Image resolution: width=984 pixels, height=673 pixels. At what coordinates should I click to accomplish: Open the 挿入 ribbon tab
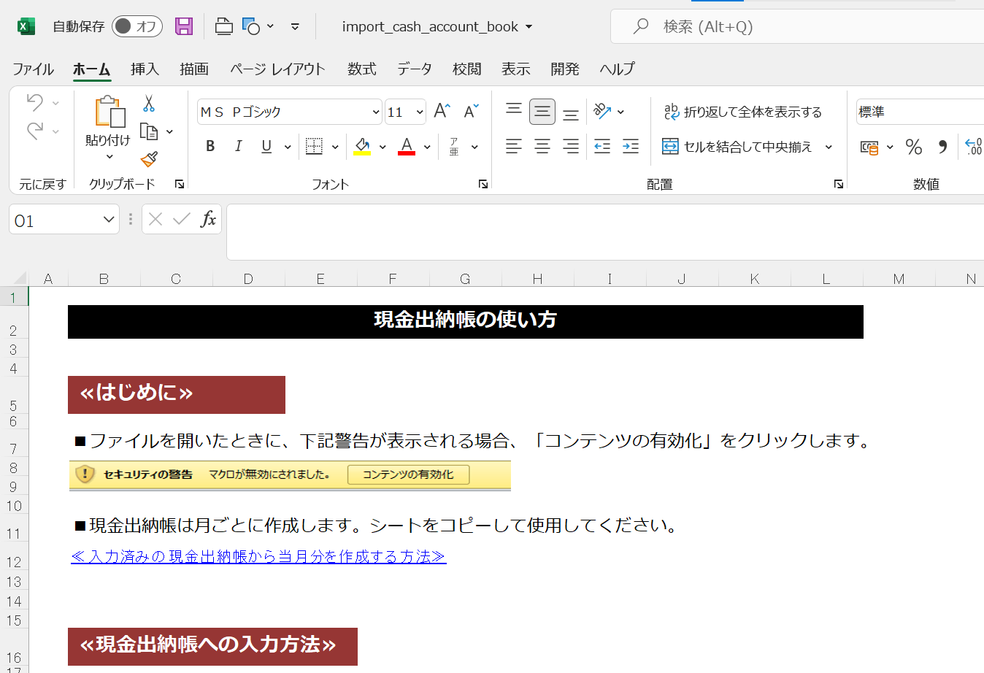(145, 69)
